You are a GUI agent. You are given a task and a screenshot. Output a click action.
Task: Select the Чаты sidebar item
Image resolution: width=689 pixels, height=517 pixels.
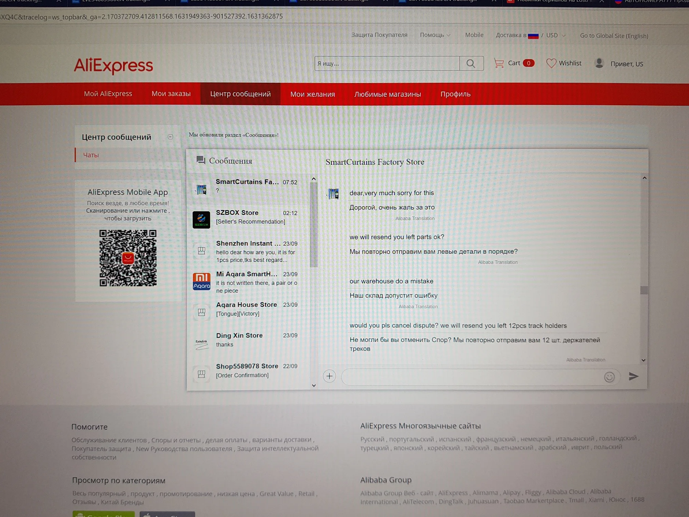[x=91, y=155]
